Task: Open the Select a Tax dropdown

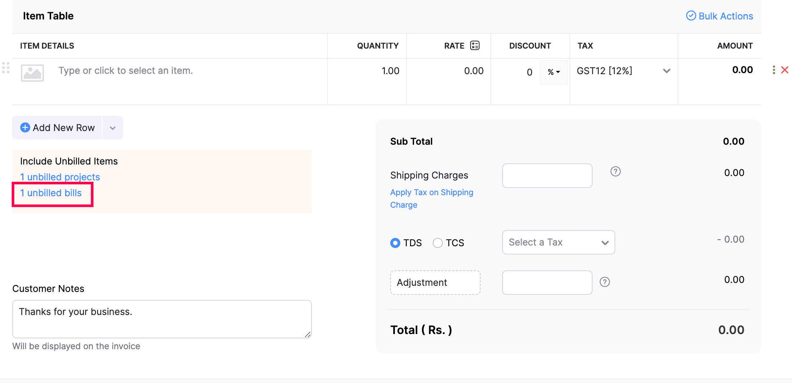Action: click(x=558, y=242)
